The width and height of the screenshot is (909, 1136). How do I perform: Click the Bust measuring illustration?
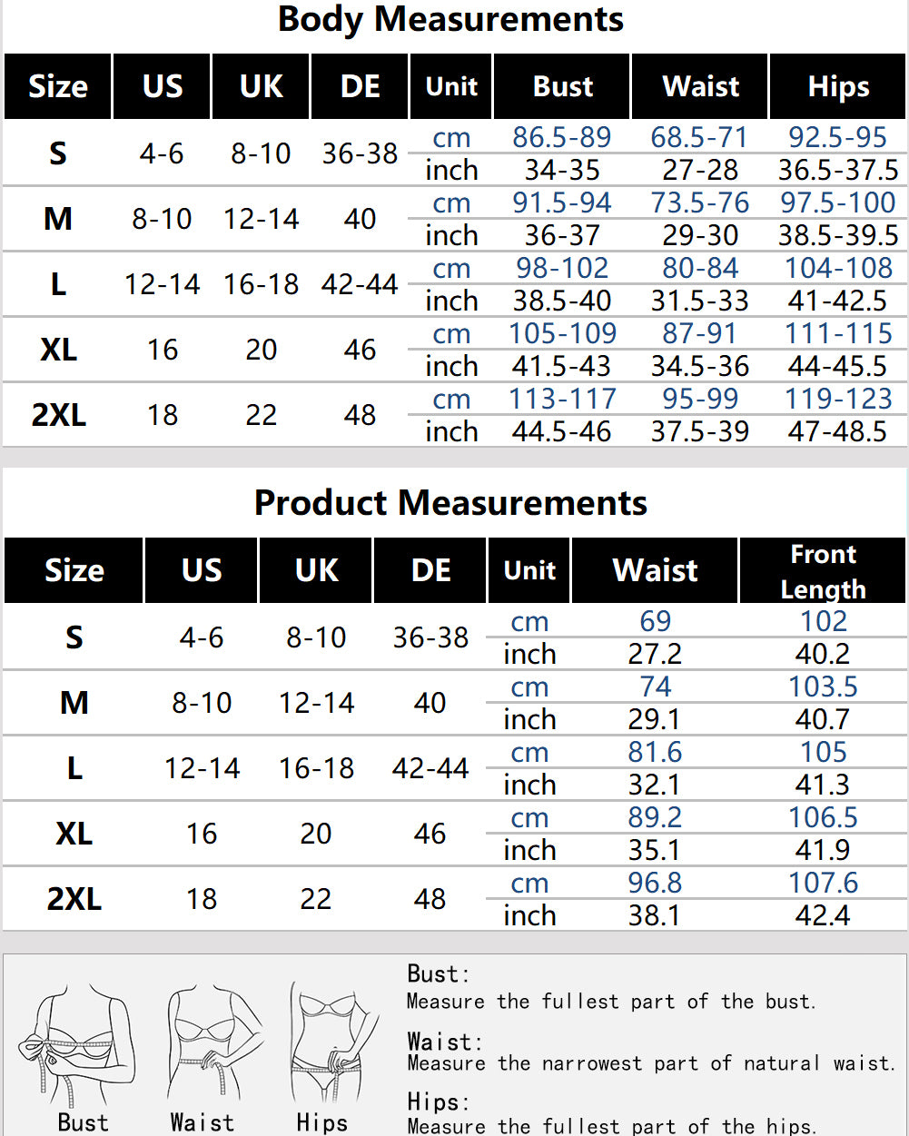coord(82,1044)
